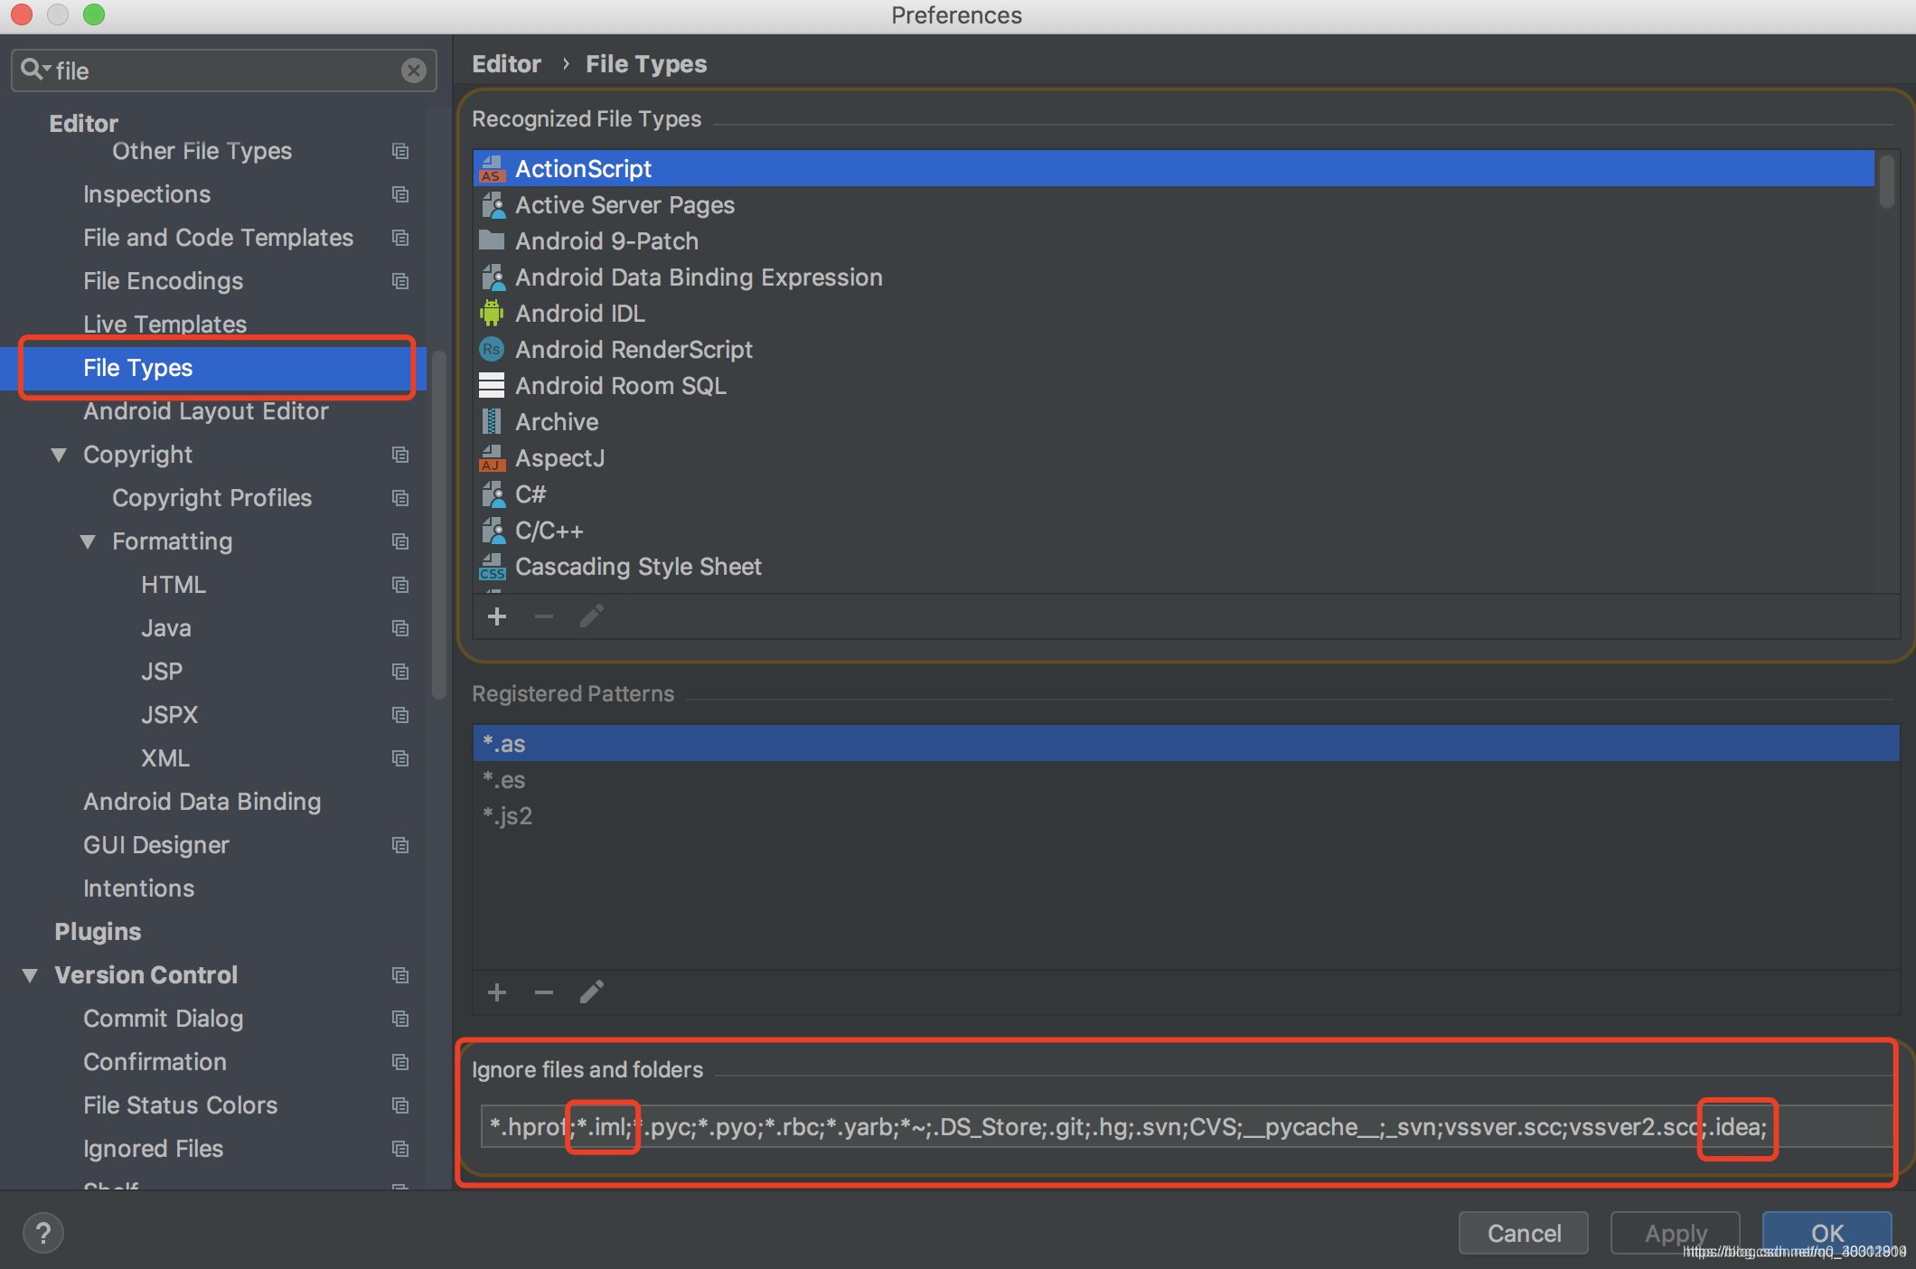
Task: Click the ActionScript file type icon
Action: (x=493, y=167)
